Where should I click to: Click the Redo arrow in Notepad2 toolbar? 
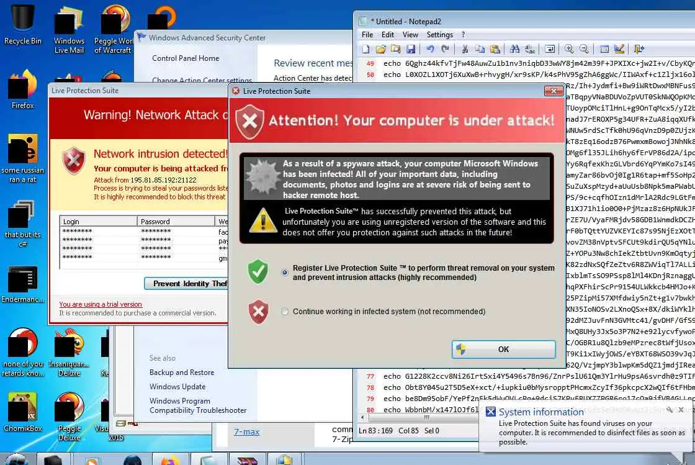pyautogui.click(x=445, y=49)
